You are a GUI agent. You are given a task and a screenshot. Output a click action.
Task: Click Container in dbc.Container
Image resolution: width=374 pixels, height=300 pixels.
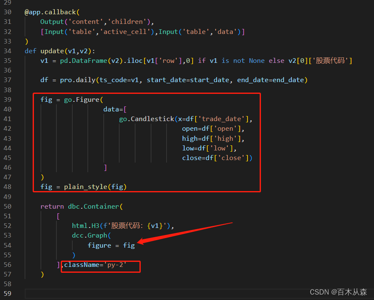101,207
